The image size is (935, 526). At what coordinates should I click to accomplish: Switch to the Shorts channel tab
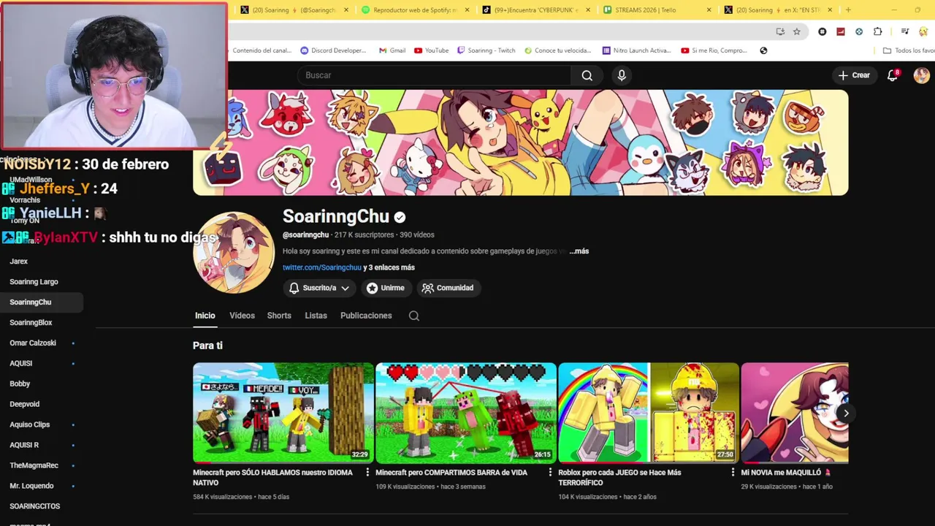pyautogui.click(x=279, y=316)
